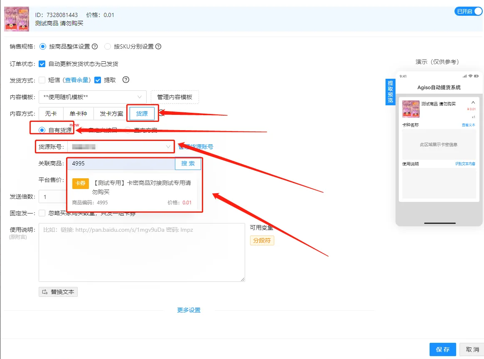Click the yellow 卡券 badge on the search result
Image resolution: width=484 pixels, height=359 pixels.
tap(81, 184)
